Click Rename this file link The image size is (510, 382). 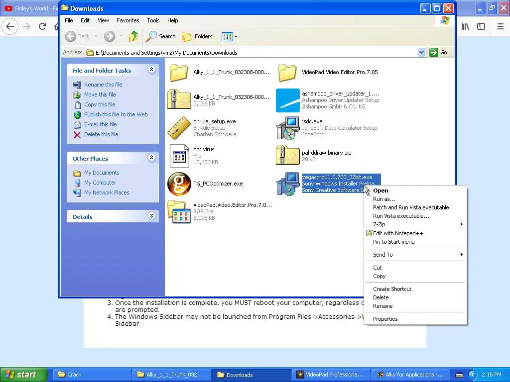[x=103, y=85]
